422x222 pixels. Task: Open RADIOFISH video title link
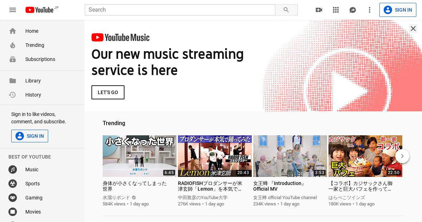click(210, 186)
